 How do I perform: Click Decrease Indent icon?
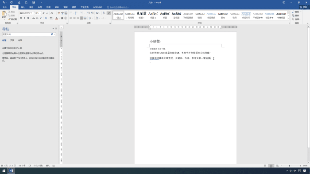[89, 13]
